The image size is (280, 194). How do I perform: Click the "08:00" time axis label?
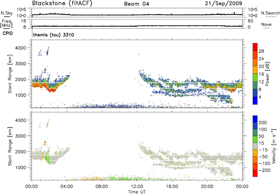[x=102, y=187]
